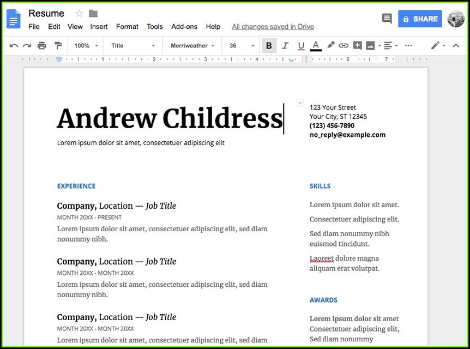Open the Format menu
The height and width of the screenshot is (349, 470).
(127, 26)
